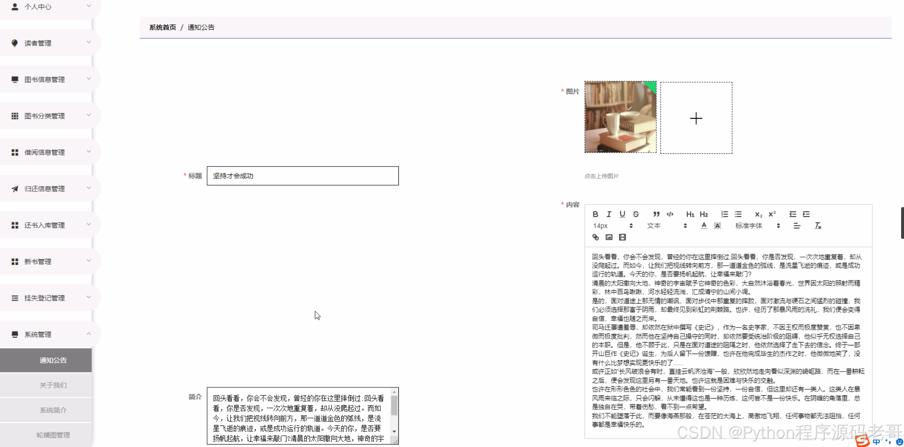This screenshot has height=447, width=904.
Task: Insert a blockquote in the editor
Action: pos(656,214)
